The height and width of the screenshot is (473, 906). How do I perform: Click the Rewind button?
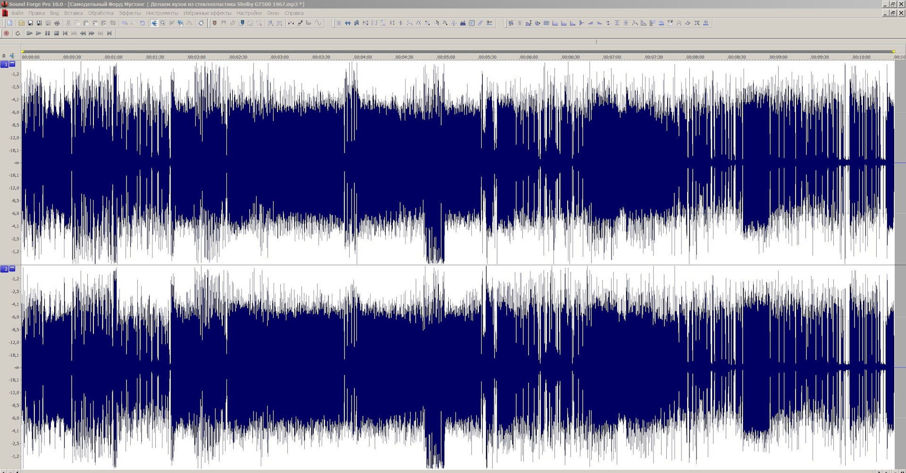tap(83, 33)
